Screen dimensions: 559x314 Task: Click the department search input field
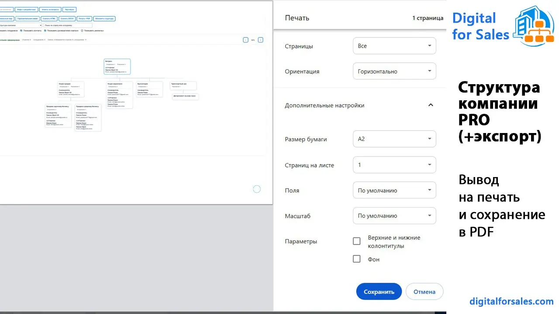68,25
